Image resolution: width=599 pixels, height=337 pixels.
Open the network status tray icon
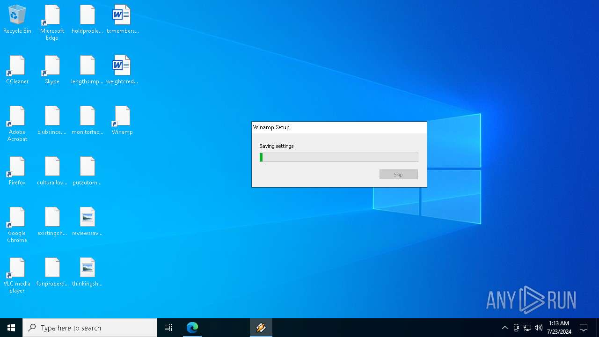click(x=527, y=328)
